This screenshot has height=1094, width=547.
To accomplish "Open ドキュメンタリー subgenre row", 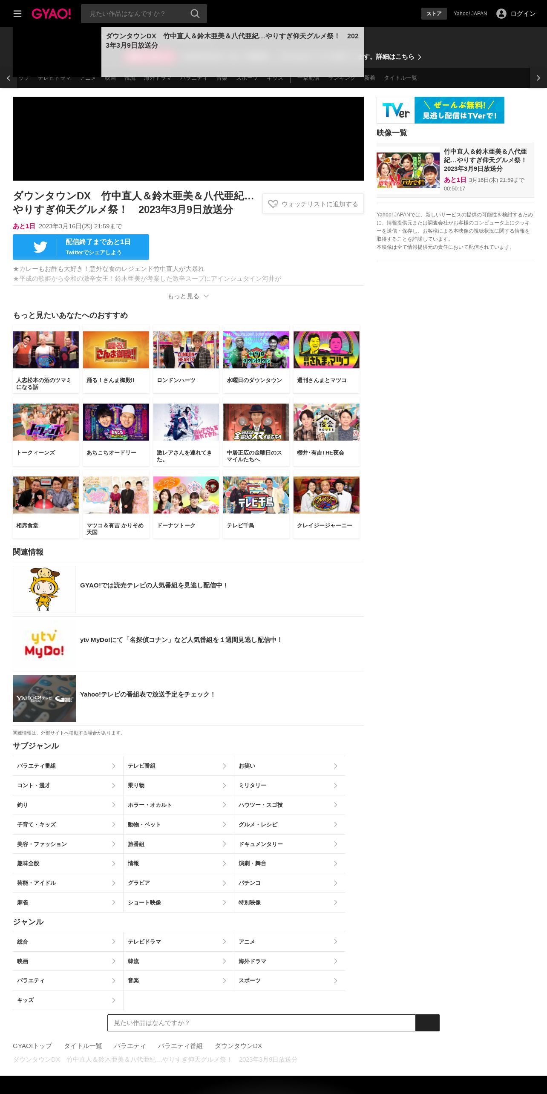I will pyautogui.click(x=290, y=844).
